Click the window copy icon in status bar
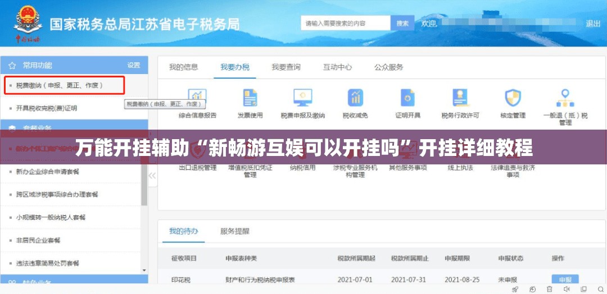This screenshot has height=294, width=607. [x=583, y=290]
